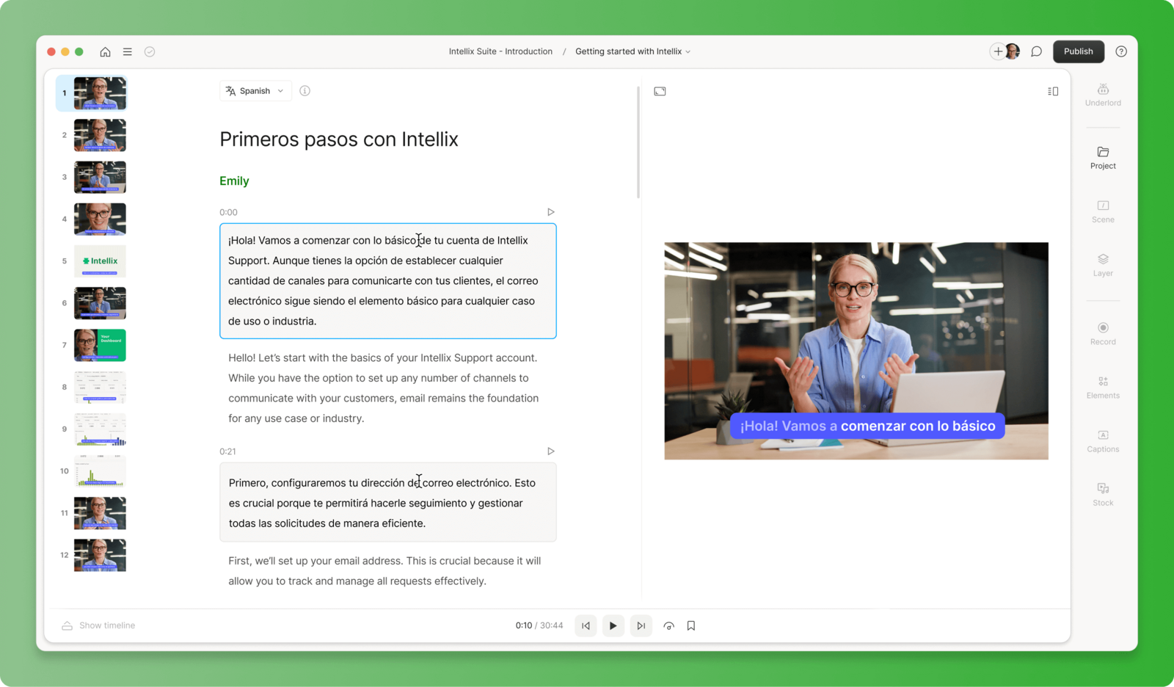Open the Spanish language dropdown
This screenshot has height=687, width=1174.
click(x=255, y=90)
